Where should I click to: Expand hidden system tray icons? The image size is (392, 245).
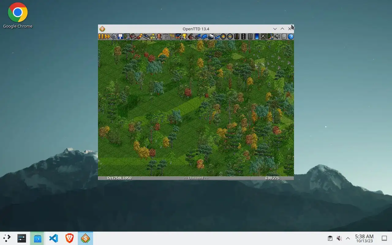click(x=348, y=238)
